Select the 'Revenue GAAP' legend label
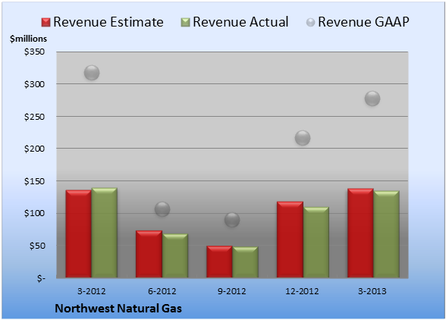The width and height of the screenshot is (446, 320). click(x=363, y=22)
